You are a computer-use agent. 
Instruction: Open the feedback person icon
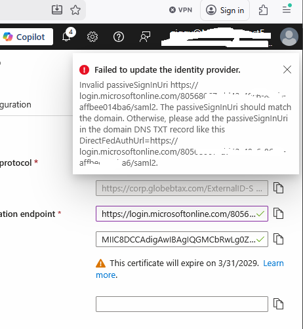145,37
